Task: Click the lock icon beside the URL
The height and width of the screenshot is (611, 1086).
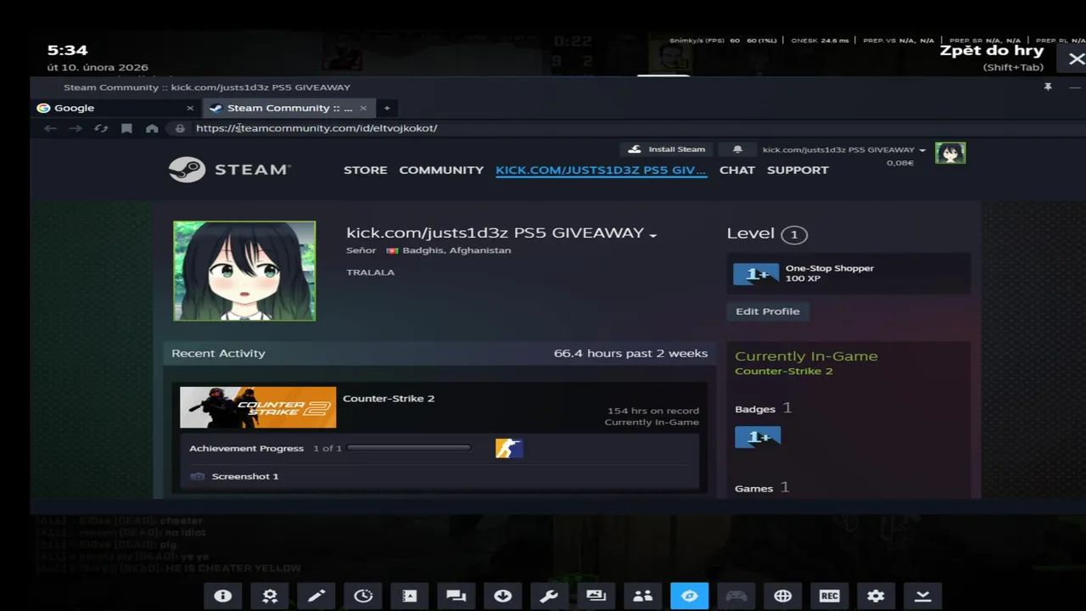Action: (x=180, y=128)
